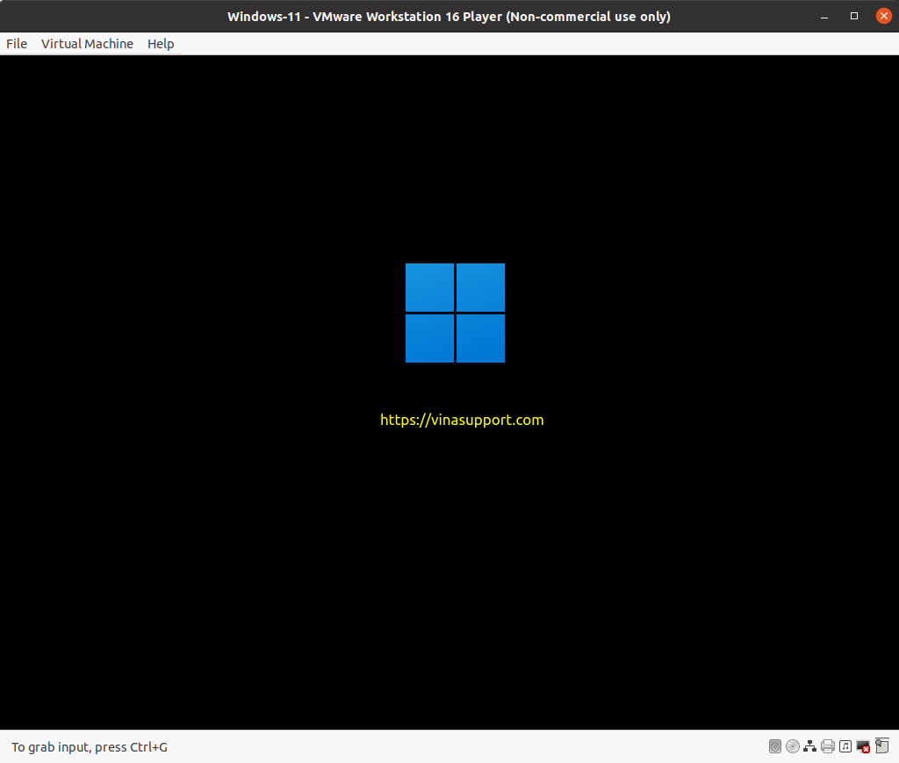The height and width of the screenshot is (763, 899).
Task: Maximize the VMware Player window
Action: coord(854,17)
